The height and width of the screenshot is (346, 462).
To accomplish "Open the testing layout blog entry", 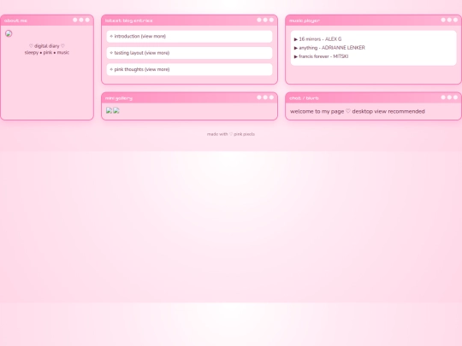I will pos(189,53).
